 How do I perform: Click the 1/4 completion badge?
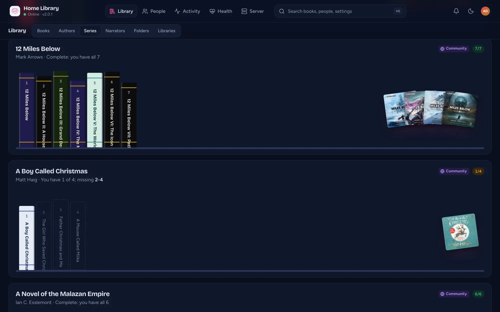(478, 171)
